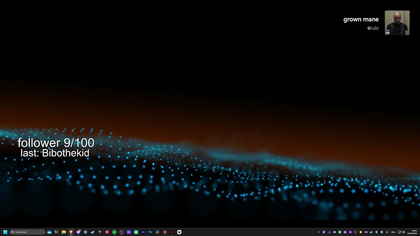The width and height of the screenshot is (420, 236).
Task: Open Terminal from the taskbar
Action: (x=56, y=232)
